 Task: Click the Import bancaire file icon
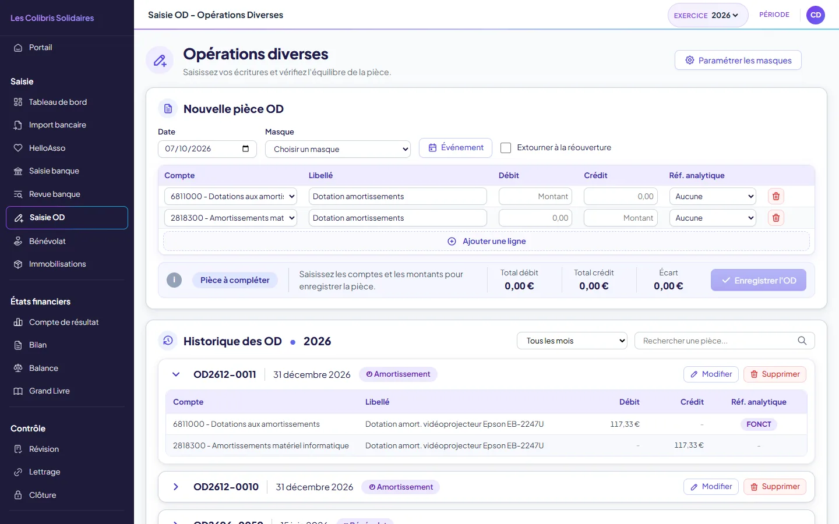pos(18,125)
